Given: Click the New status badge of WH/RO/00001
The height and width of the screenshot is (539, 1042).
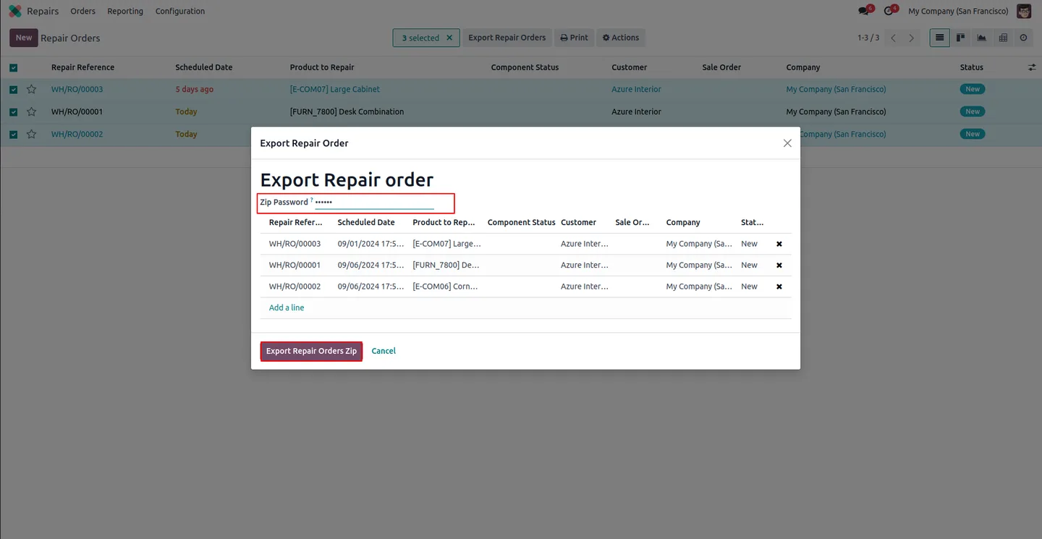Looking at the screenshot, I should 973,112.
